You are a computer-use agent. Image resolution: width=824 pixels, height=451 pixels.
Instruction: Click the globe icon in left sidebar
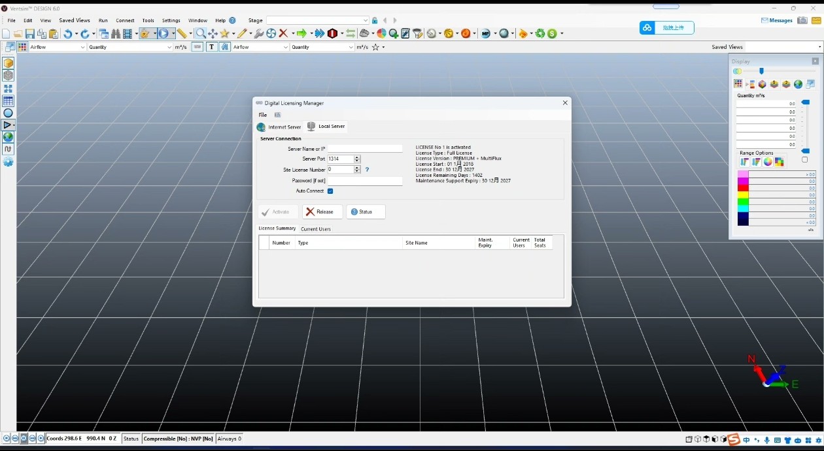8,137
